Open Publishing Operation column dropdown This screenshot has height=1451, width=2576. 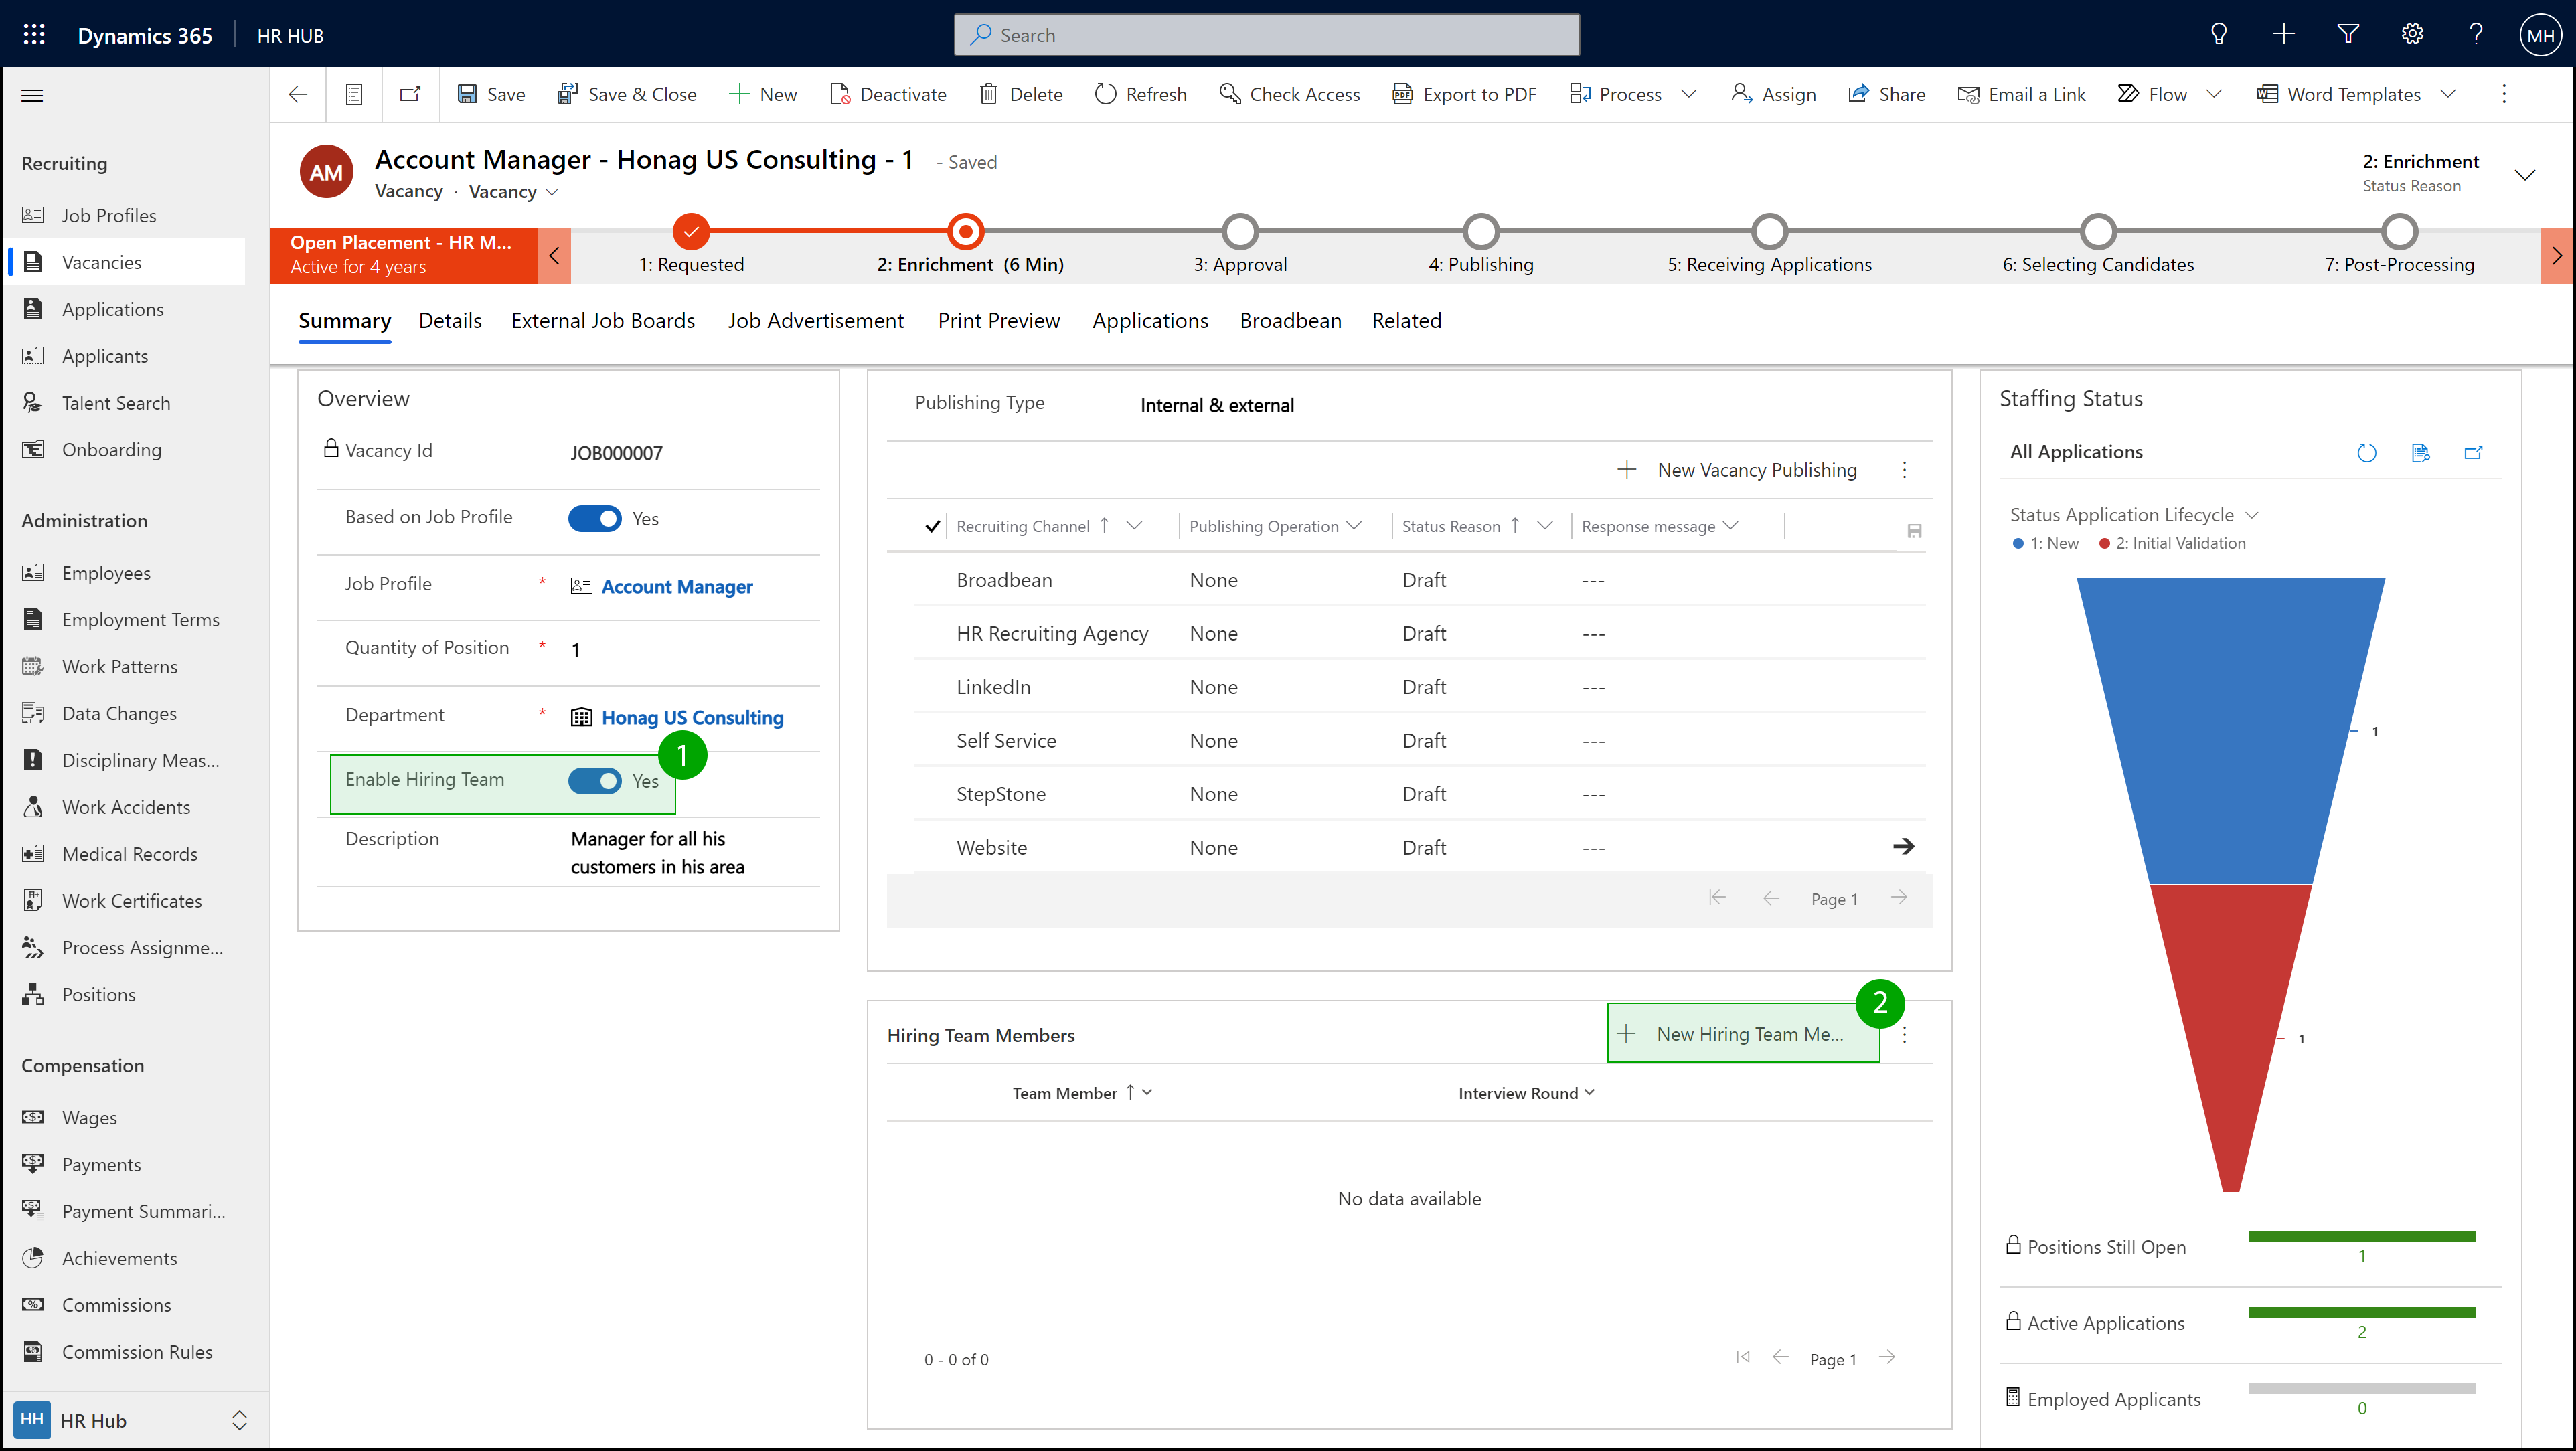1354,526
